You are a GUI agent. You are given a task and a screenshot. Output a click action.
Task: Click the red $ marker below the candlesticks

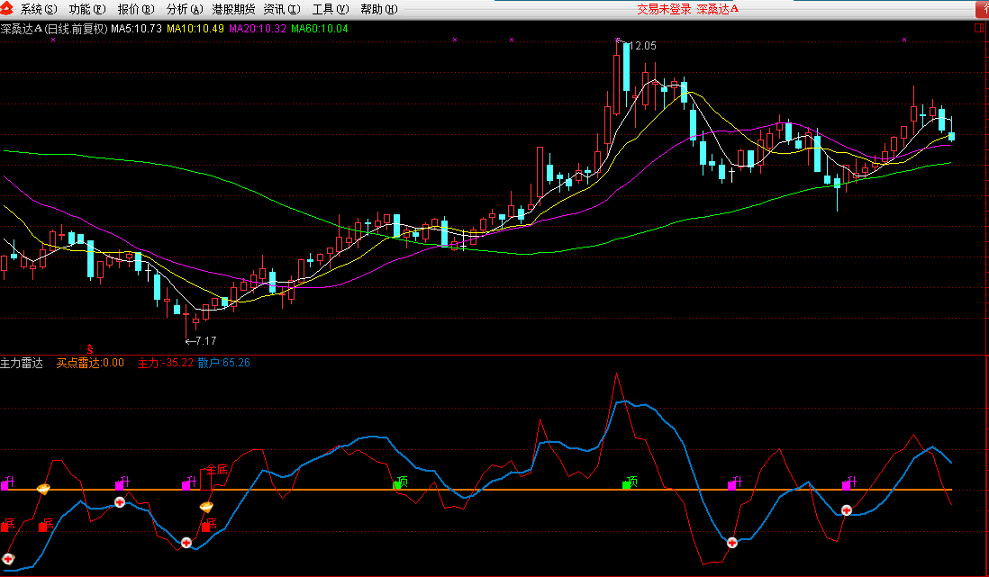point(89,347)
